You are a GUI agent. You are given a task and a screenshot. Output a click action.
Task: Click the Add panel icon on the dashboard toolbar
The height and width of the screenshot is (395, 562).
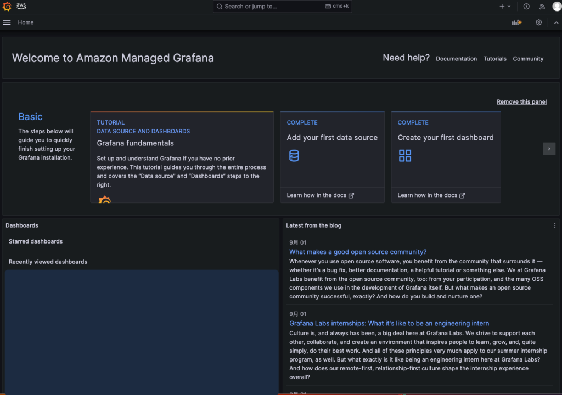(x=516, y=22)
